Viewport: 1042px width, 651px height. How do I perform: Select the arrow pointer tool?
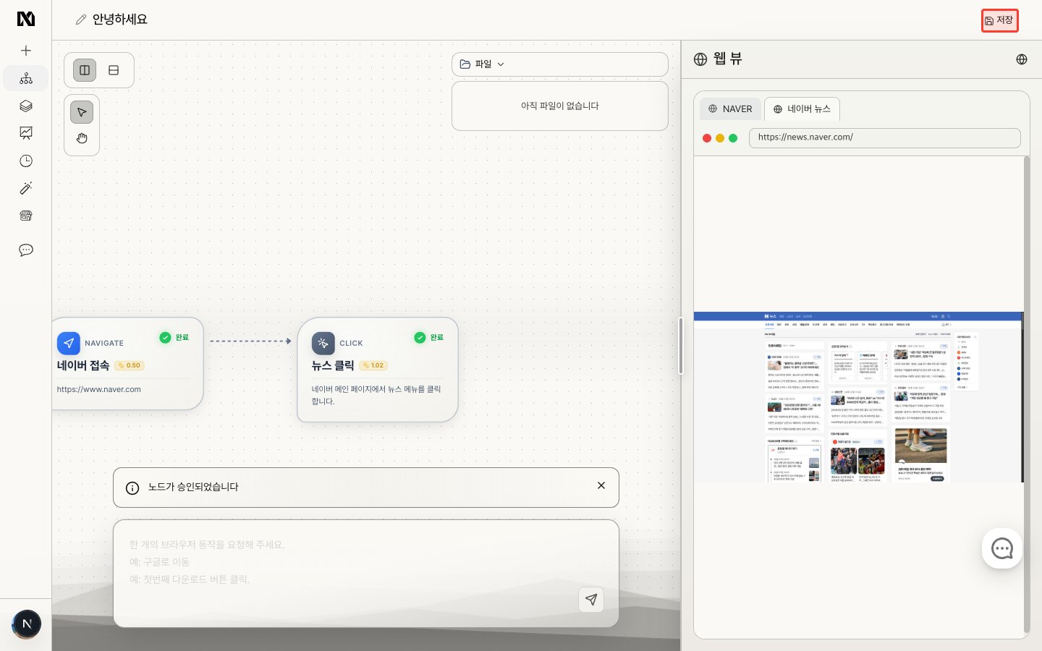click(x=82, y=112)
